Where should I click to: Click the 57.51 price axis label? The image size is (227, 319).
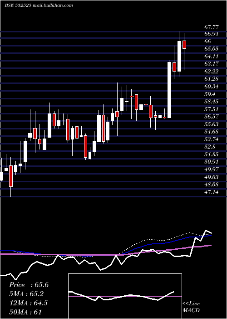212,109
